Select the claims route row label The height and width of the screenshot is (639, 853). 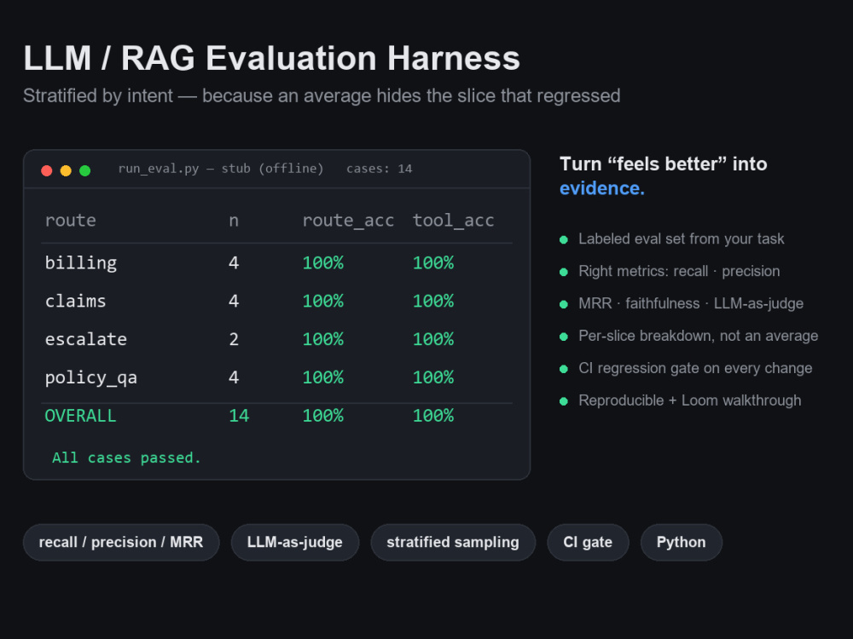(75, 301)
